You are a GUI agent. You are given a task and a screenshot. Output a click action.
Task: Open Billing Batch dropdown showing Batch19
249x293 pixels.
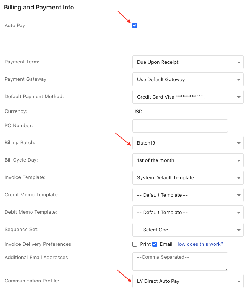click(188, 143)
